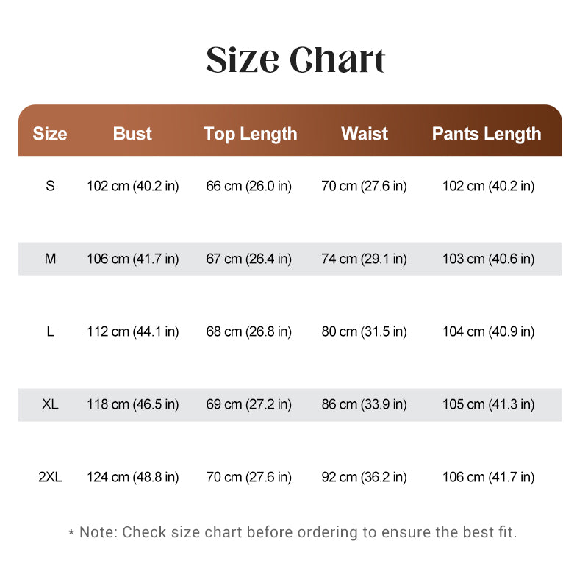This screenshot has height=588, width=588.
Task: Click bust value 102 cm (40.2 in)
Action: pos(133,187)
